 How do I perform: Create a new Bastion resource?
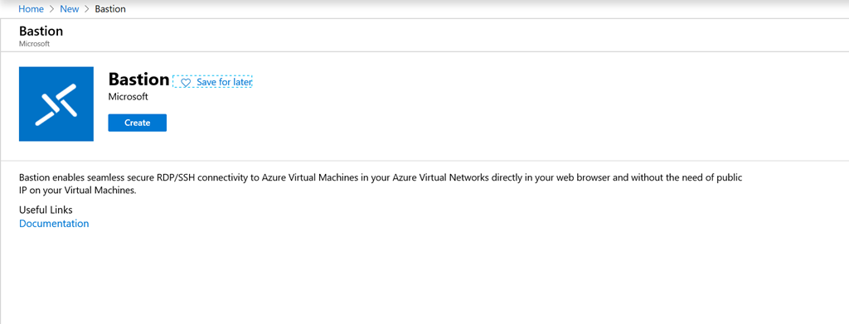click(138, 123)
